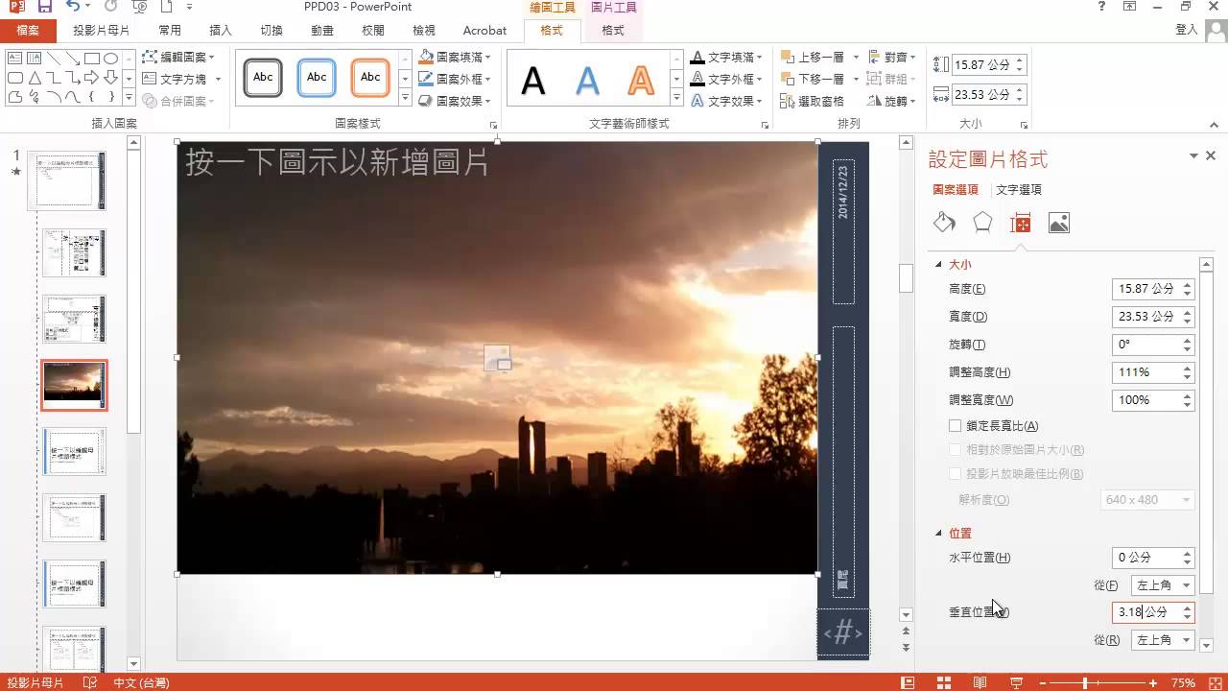Screen dimensions: 1228x691
Task: Switch to 投影片母片 Slide Master tab
Action: coord(102,30)
